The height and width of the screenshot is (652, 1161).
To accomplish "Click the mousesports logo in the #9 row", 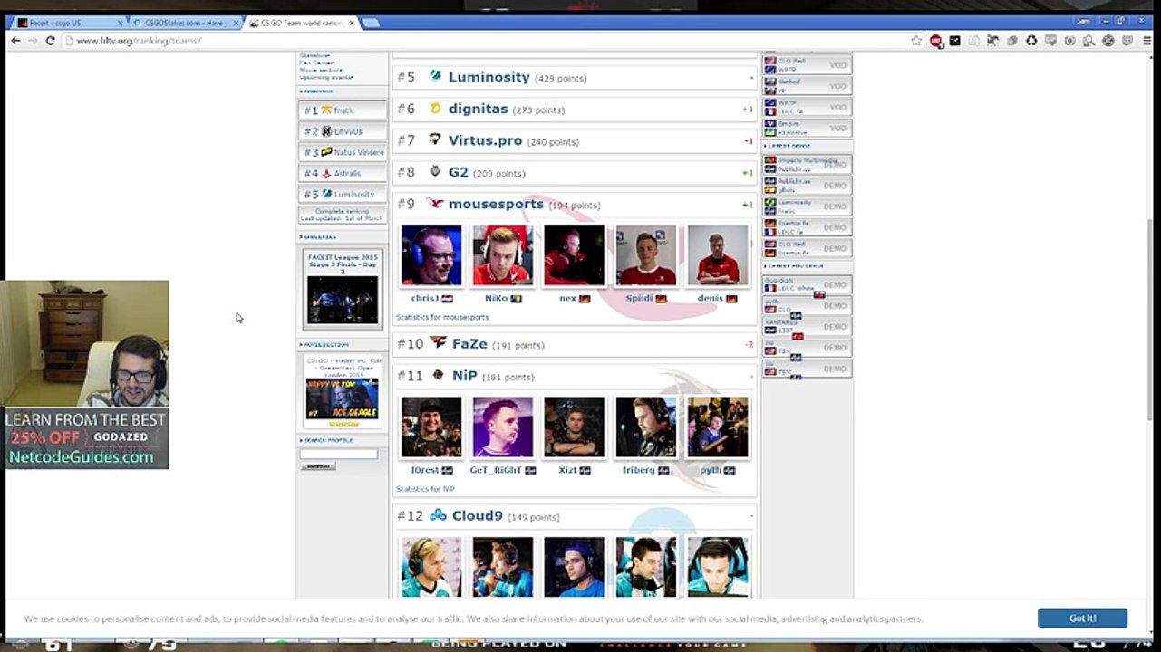I will coord(435,204).
